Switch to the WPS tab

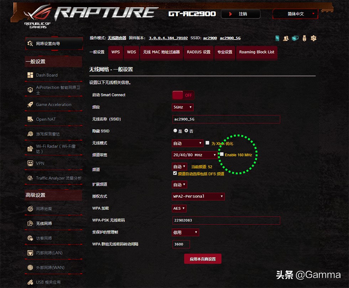[x=115, y=52]
